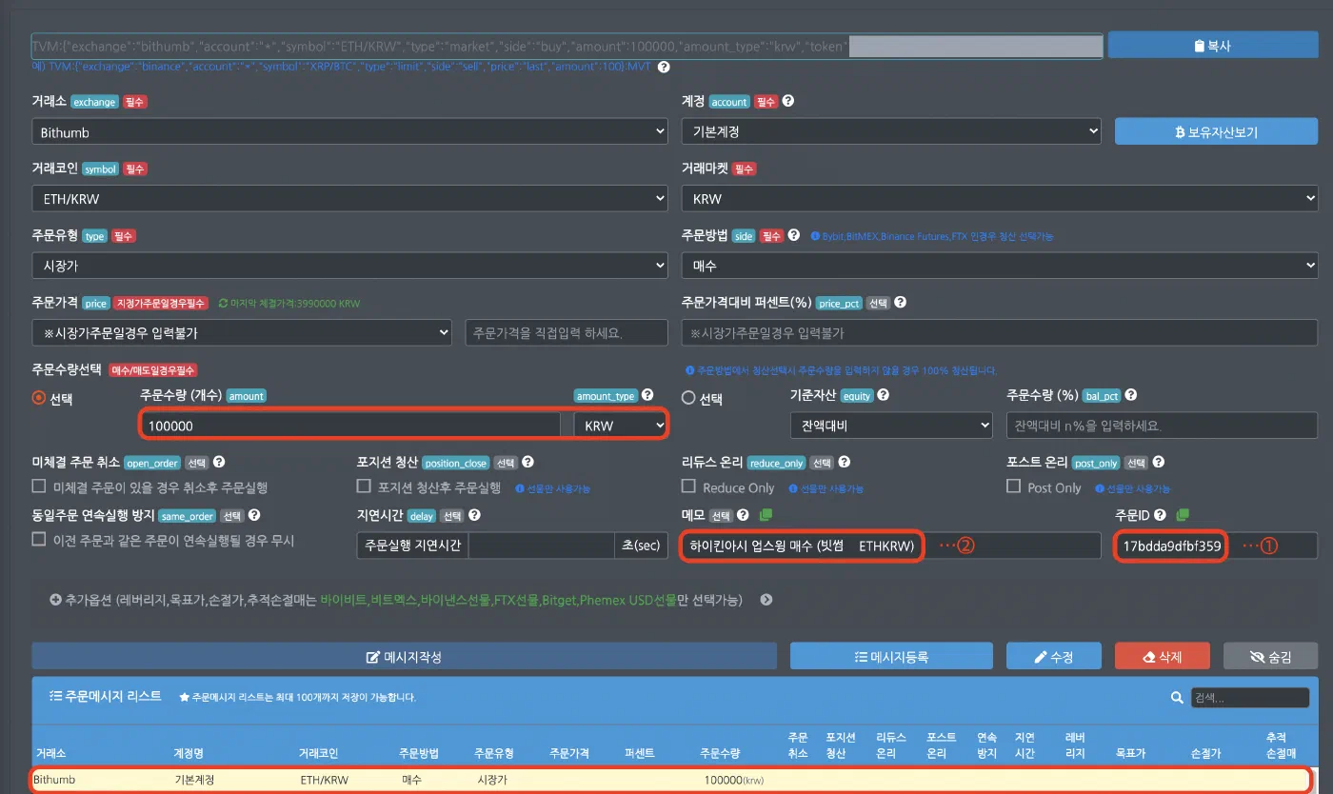The height and width of the screenshot is (794, 1333).
Task: Check 포지션 청산후 주문실행 checkbox
Action: [x=363, y=486]
